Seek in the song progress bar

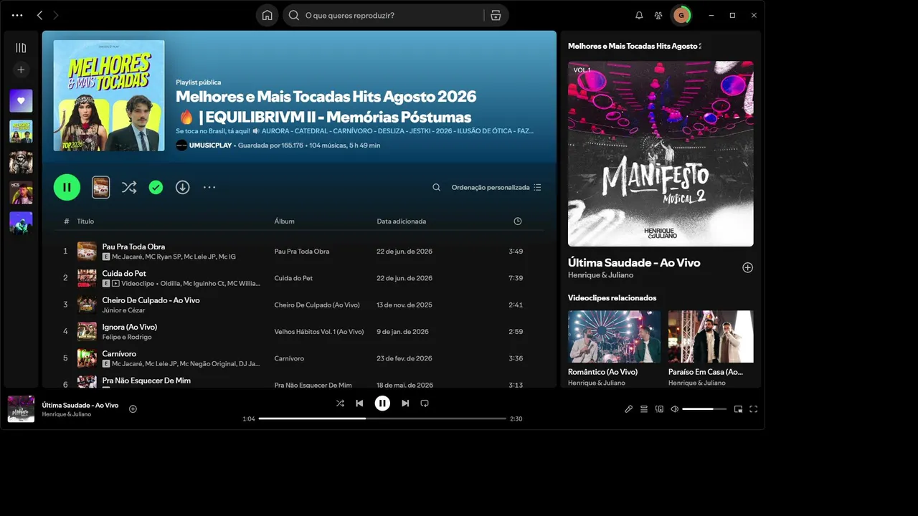pyautogui.click(x=382, y=419)
